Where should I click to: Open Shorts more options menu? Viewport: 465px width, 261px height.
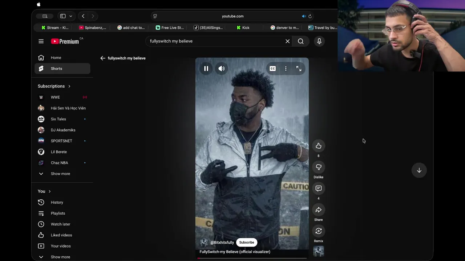(286, 69)
